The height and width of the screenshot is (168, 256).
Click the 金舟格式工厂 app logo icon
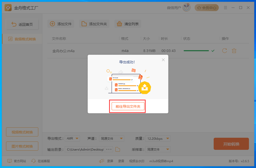point(8,8)
